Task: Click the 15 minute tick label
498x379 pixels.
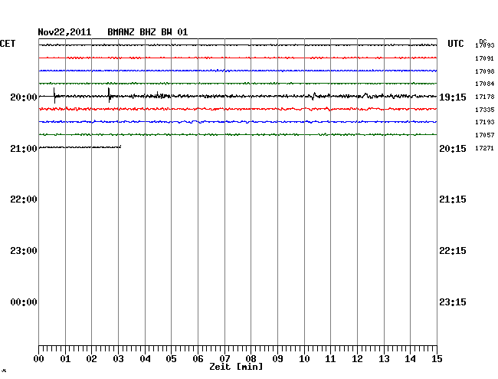Action: click(x=437, y=359)
